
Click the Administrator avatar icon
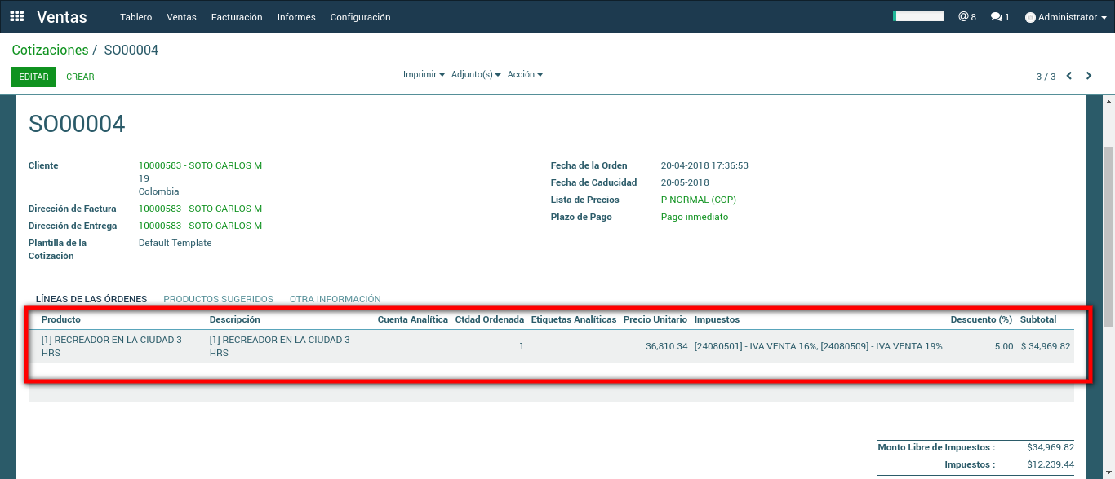1030,17
